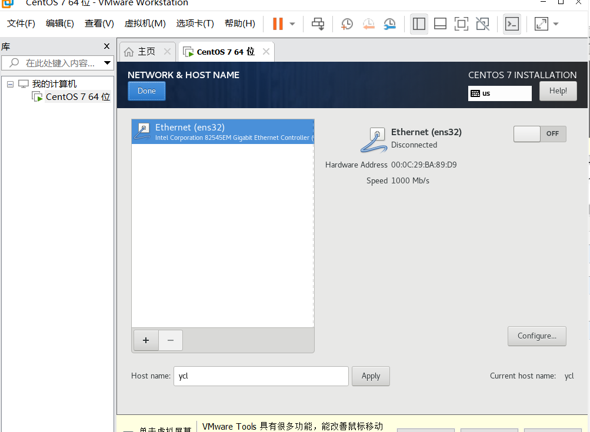Send Ctrl+Alt+Del to the virtual machine
This screenshot has width=590, height=432.
[318, 24]
